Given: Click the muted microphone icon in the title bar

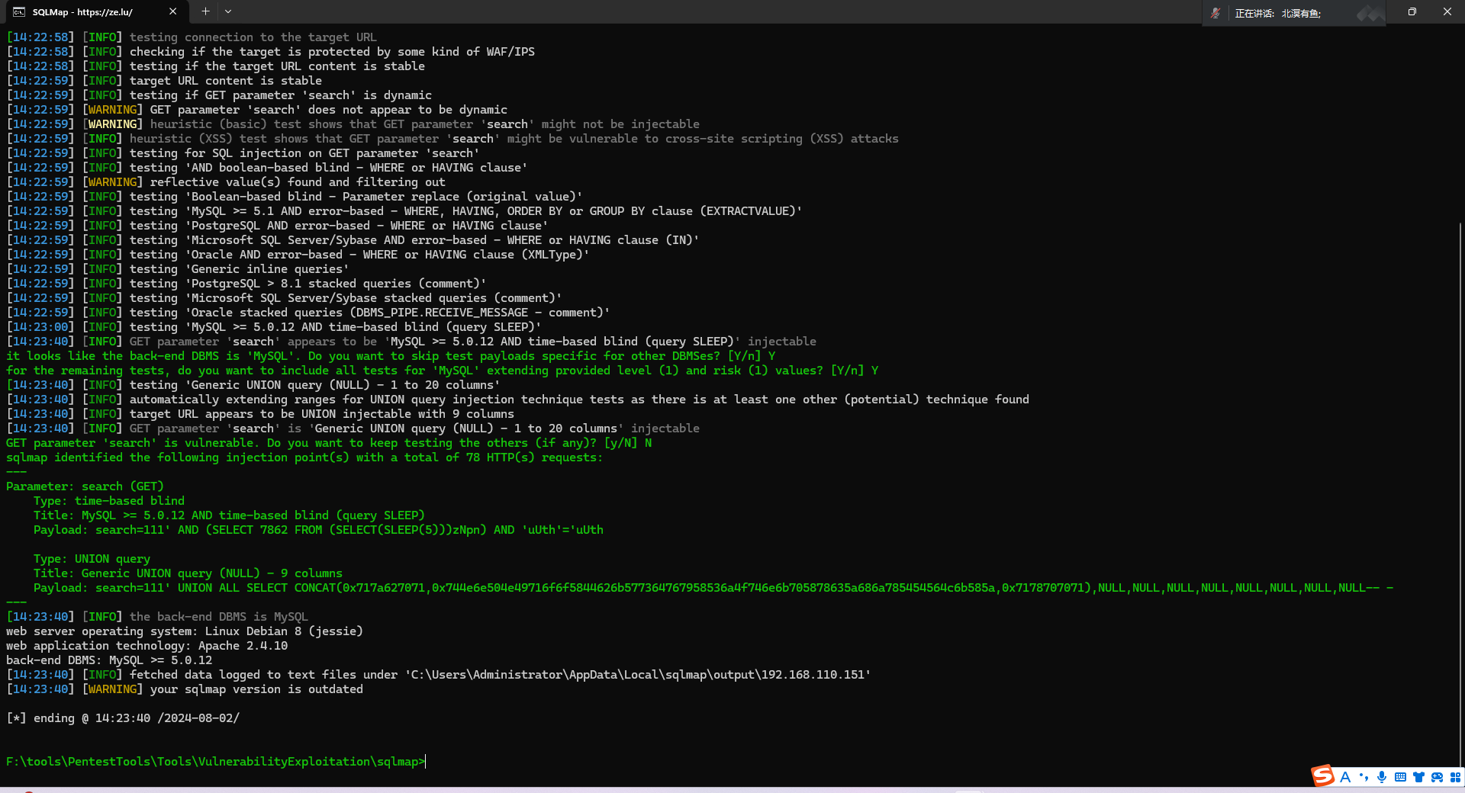Looking at the screenshot, I should coord(1215,12).
